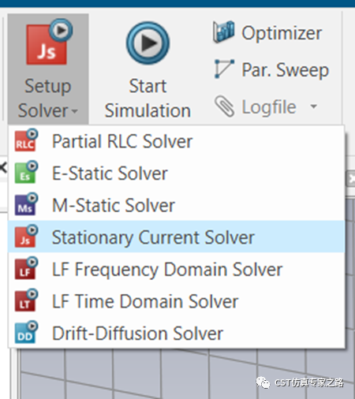Select LF Time Domain Solver
Viewport: 355px width, 399px height.
pyautogui.click(x=177, y=301)
